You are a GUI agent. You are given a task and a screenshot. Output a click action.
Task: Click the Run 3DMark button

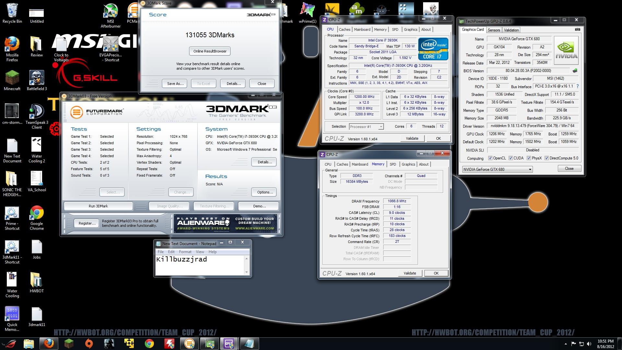[98, 206]
